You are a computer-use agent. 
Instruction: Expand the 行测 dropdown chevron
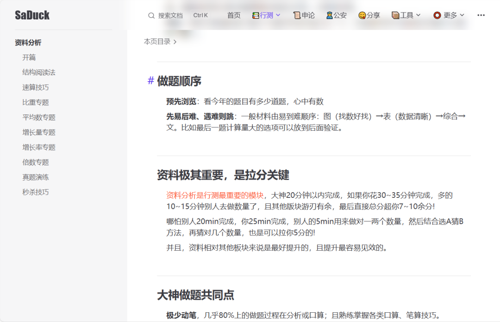click(x=278, y=15)
